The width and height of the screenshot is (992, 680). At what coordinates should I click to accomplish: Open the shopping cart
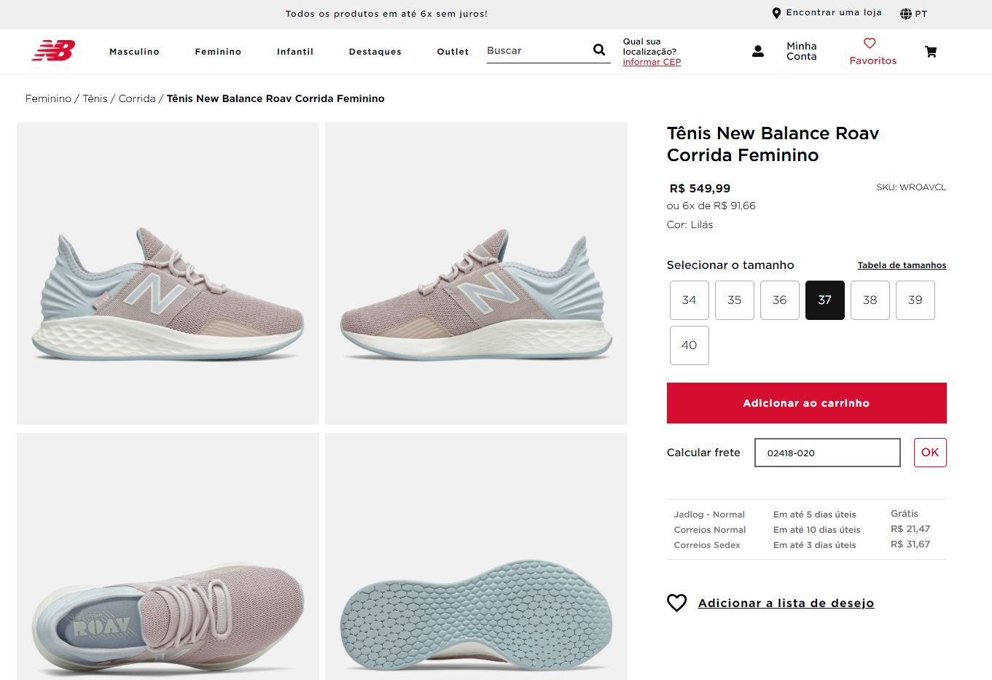tap(931, 52)
